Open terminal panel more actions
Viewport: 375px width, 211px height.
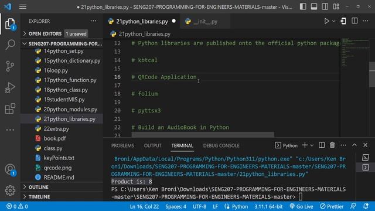click(x=343, y=145)
